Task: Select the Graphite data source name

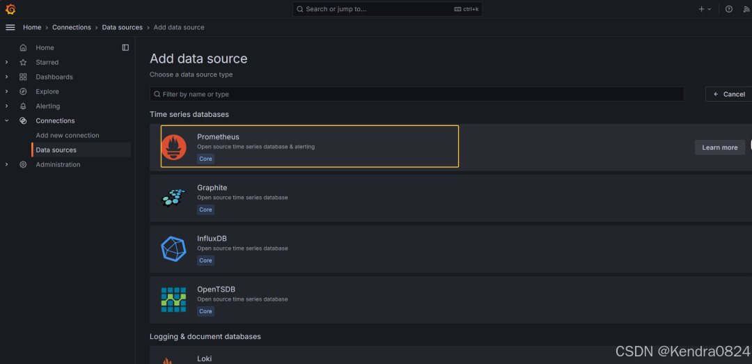Action: click(212, 188)
